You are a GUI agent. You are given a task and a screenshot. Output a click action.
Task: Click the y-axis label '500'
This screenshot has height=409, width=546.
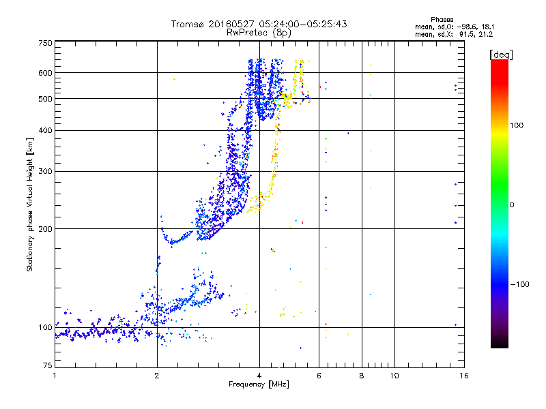(x=45, y=99)
